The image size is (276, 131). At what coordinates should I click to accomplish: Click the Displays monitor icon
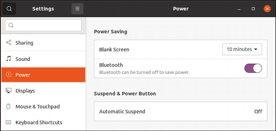9,91
